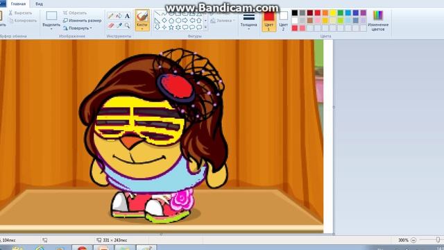Click Копировать (Copy)
This screenshot has width=444, height=250.
[23, 20]
